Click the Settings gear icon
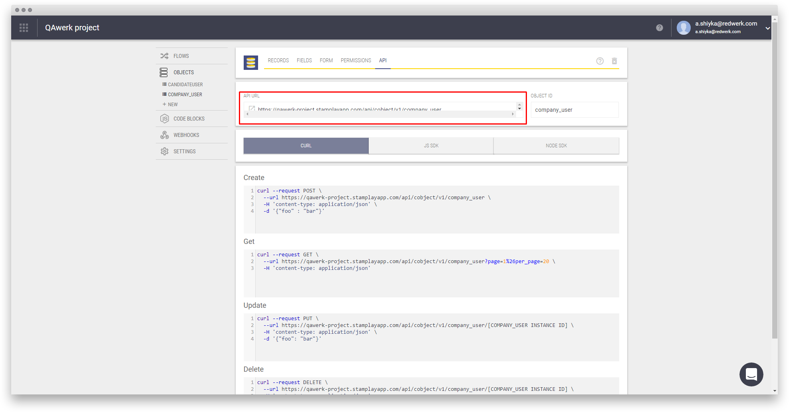The image size is (789, 412). 164,151
